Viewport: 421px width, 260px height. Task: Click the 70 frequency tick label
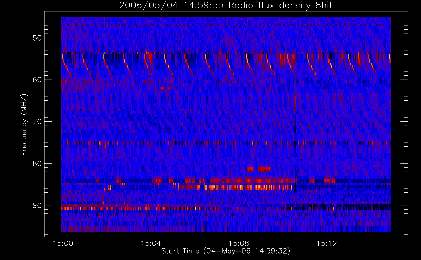pos(37,122)
